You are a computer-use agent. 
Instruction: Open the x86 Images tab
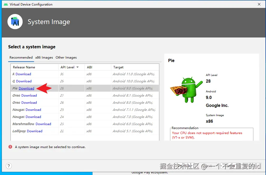click(x=44, y=58)
